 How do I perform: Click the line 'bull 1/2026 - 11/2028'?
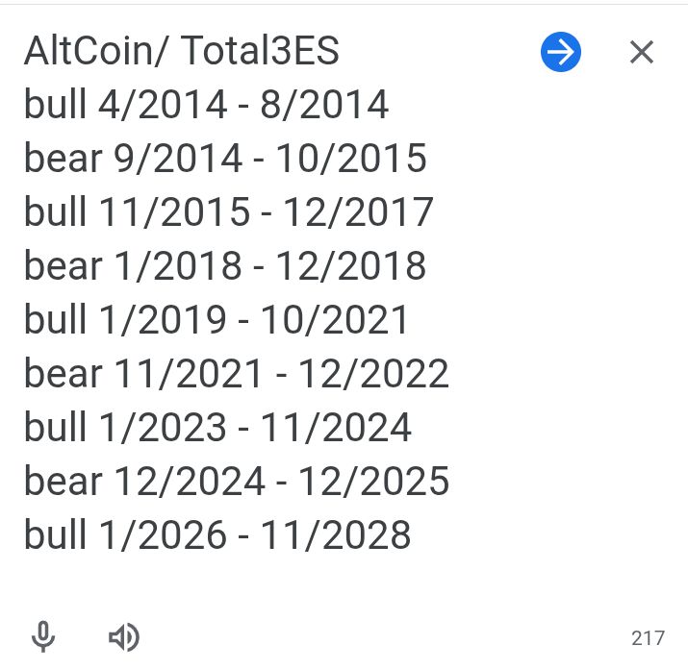tap(217, 535)
